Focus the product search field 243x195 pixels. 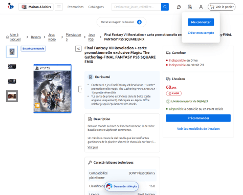coord(136,7)
